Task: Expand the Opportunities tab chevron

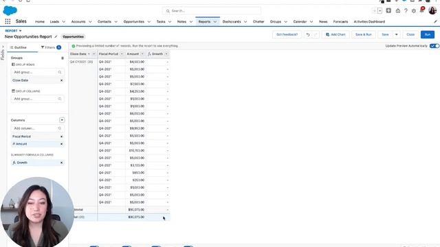Action: pos(149,21)
